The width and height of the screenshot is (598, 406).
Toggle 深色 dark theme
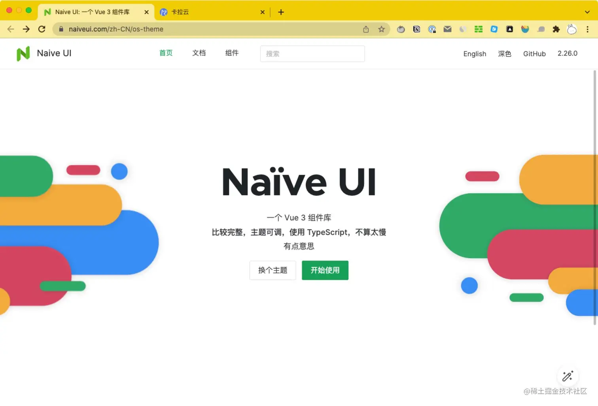(x=505, y=54)
